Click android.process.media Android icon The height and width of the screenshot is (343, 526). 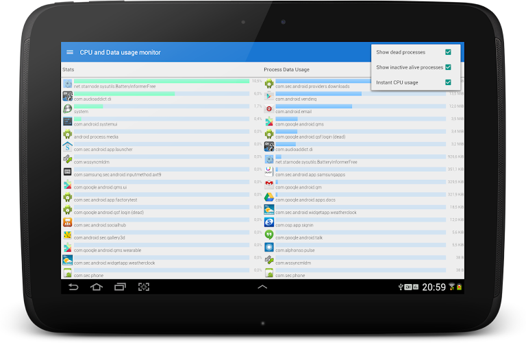tap(67, 134)
